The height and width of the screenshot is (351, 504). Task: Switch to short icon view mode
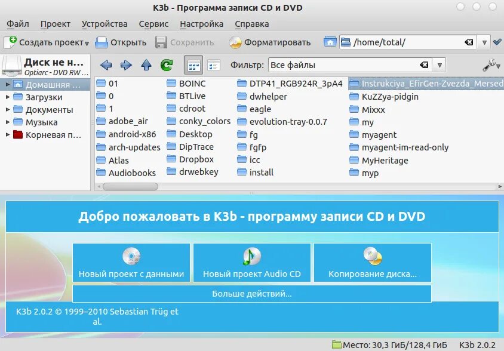[193, 65]
